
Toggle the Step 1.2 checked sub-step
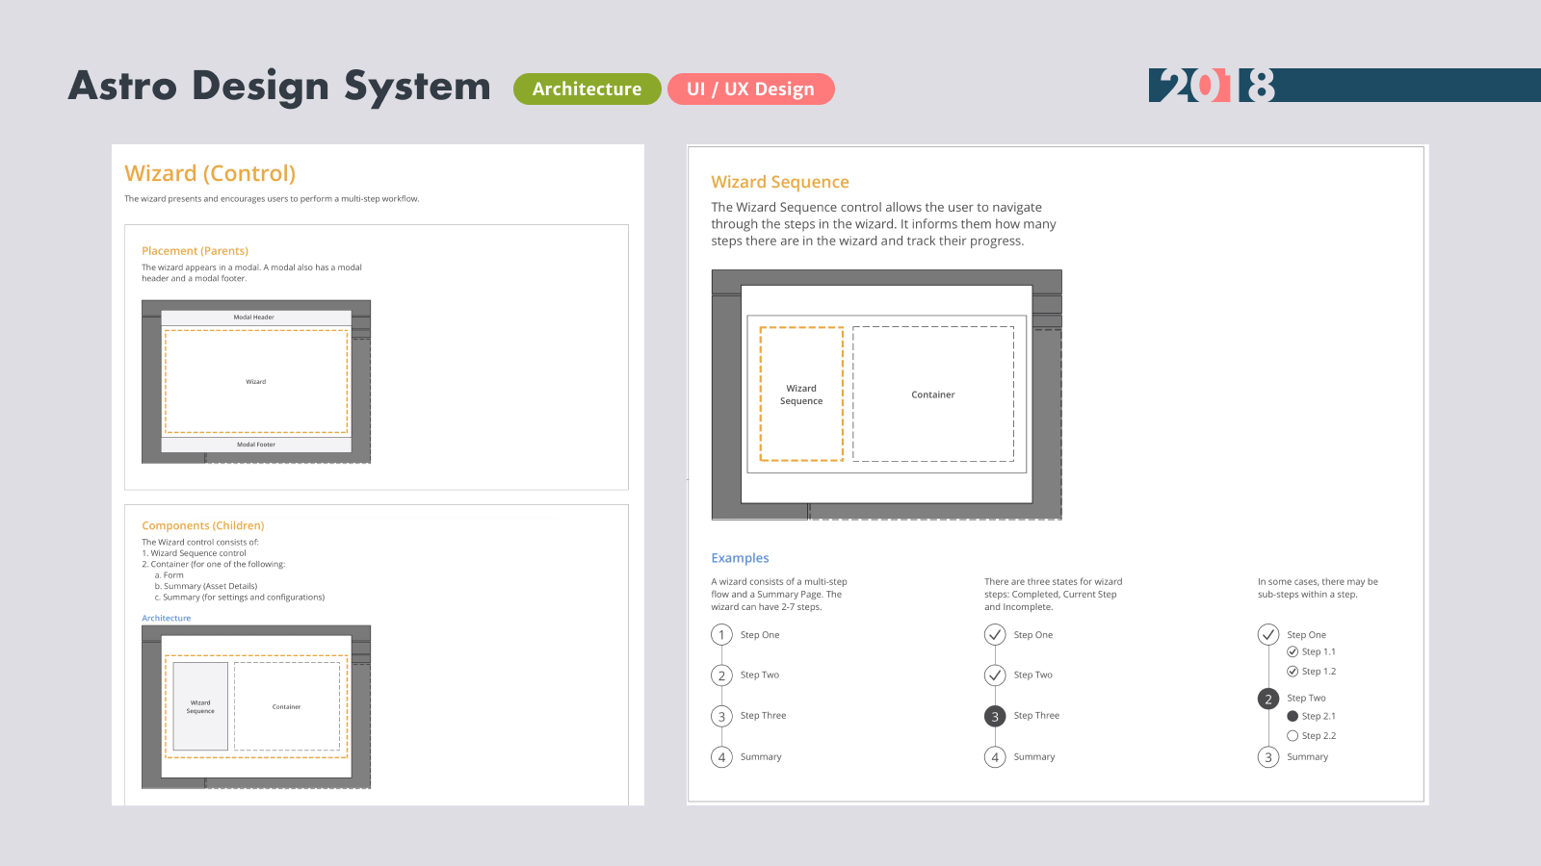pyautogui.click(x=1293, y=672)
